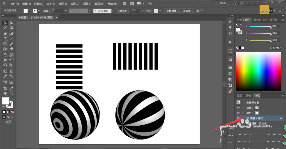The width and height of the screenshot is (286, 149).
Task: Open the 效果(C) menu
Action: pos(75,4)
